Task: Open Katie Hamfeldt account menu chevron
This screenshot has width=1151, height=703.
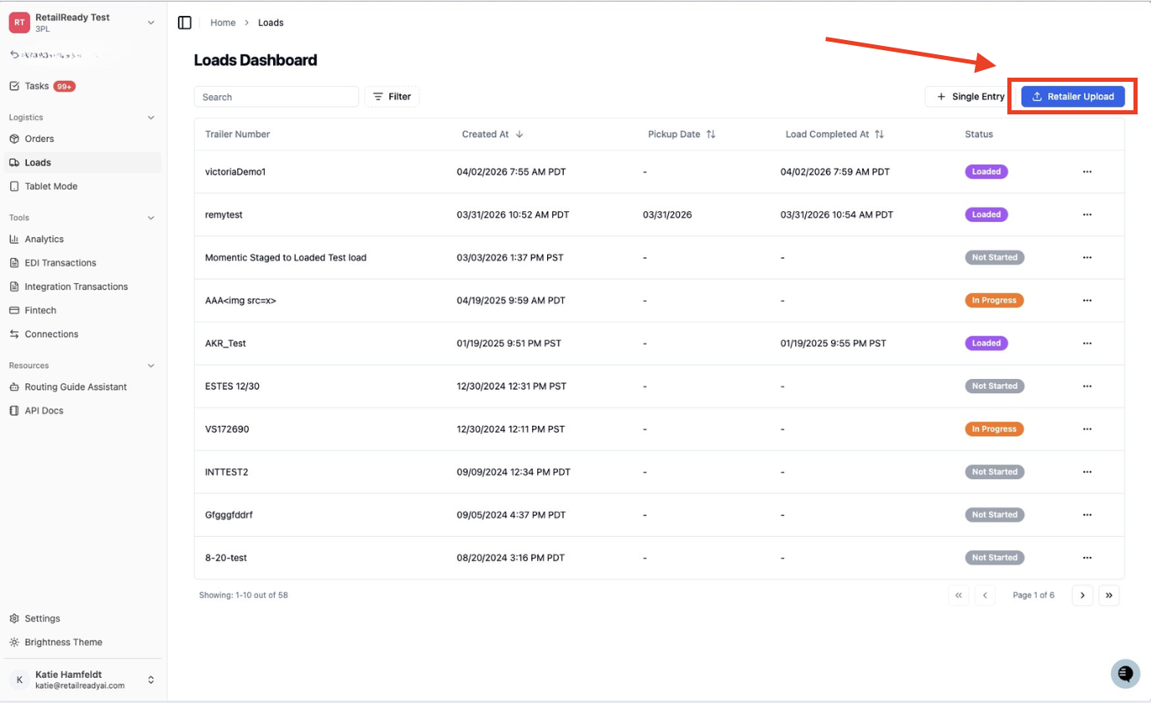Action: click(151, 680)
